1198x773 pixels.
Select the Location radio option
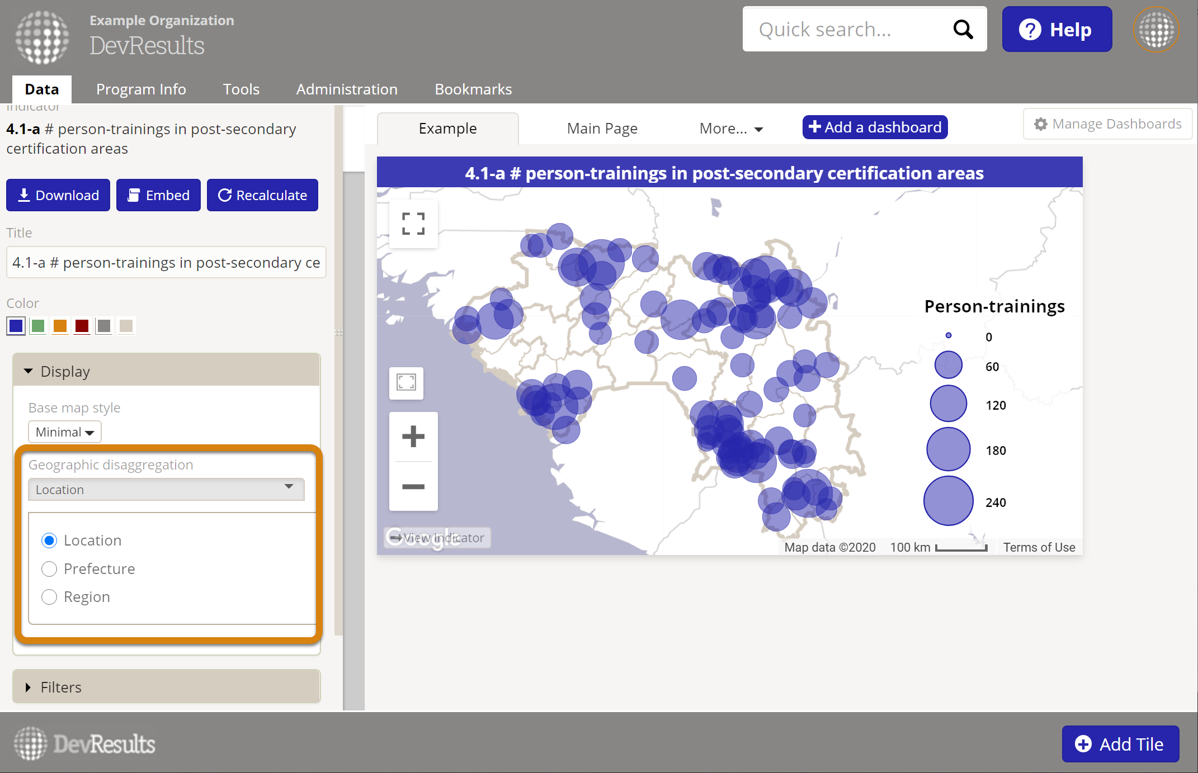point(49,540)
